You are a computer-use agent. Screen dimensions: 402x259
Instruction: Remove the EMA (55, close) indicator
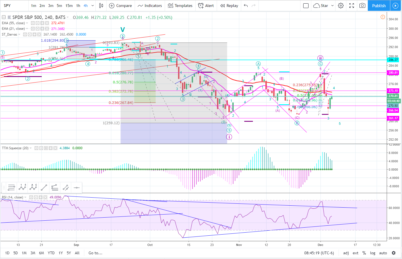pyautogui.click(x=47, y=23)
